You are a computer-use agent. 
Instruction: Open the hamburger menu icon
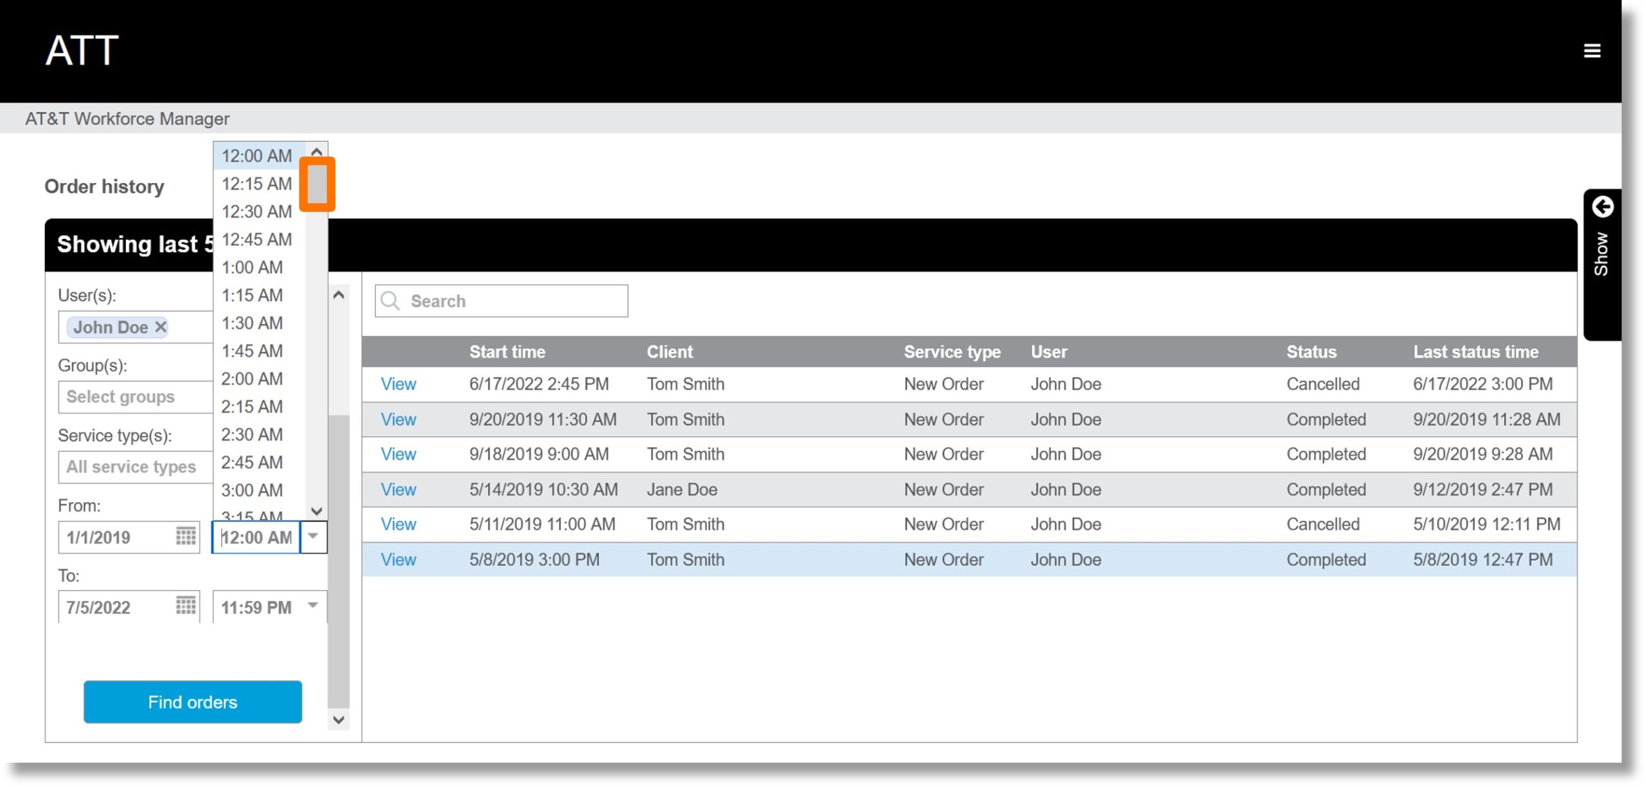click(1592, 51)
